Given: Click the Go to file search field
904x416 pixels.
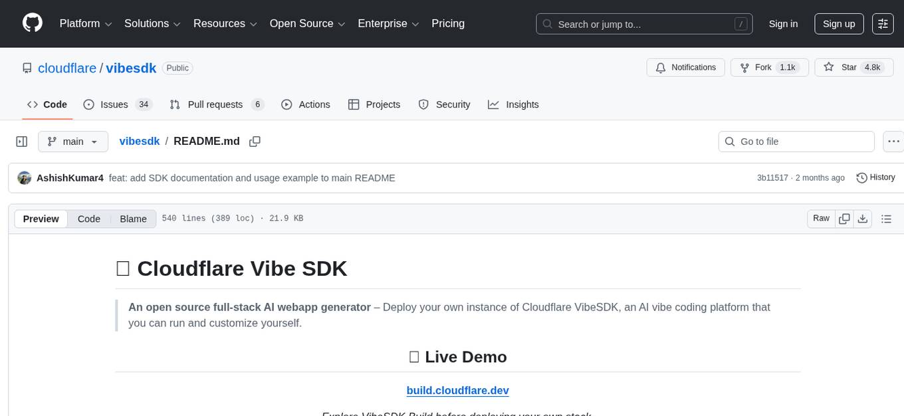Looking at the screenshot, I should [x=796, y=142].
